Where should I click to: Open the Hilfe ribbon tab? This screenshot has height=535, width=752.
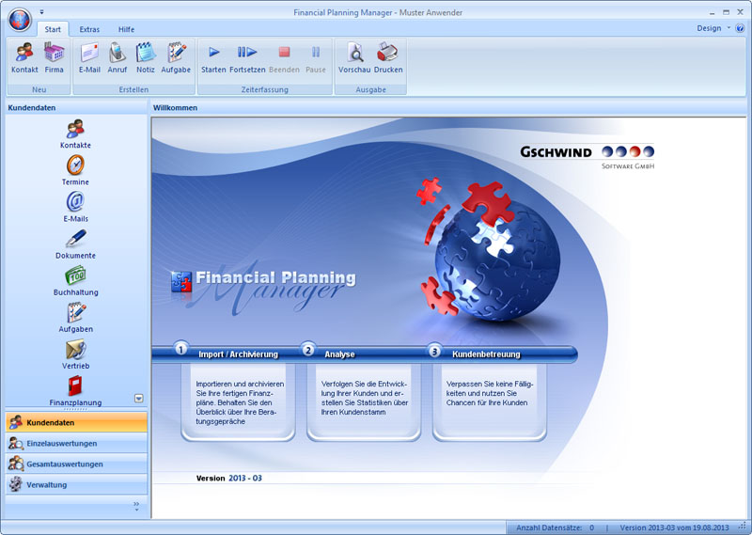point(126,29)
